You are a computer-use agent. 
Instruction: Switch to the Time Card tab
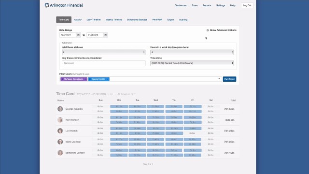tap(64, 20)
